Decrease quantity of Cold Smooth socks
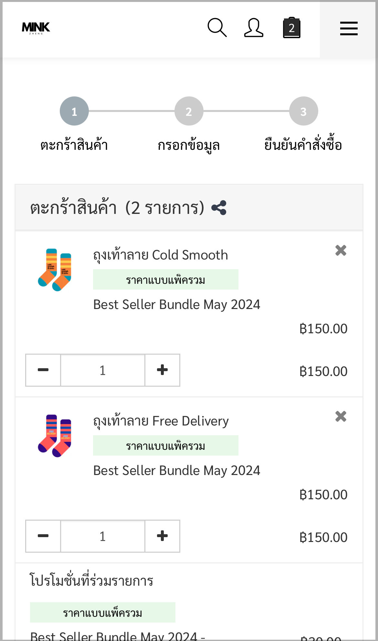The height and width of the screenshot is (641, 378). click(x=43, y=370)
